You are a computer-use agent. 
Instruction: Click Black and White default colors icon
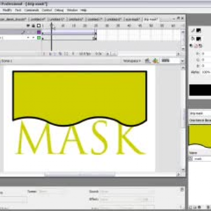191,46
